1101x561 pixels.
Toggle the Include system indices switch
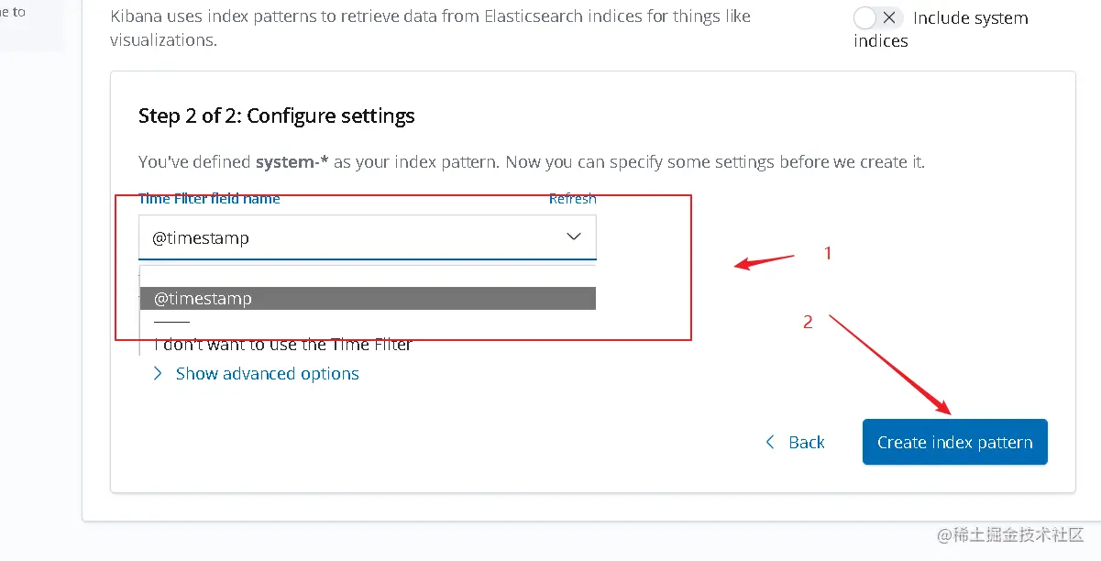tap(877, 18)
